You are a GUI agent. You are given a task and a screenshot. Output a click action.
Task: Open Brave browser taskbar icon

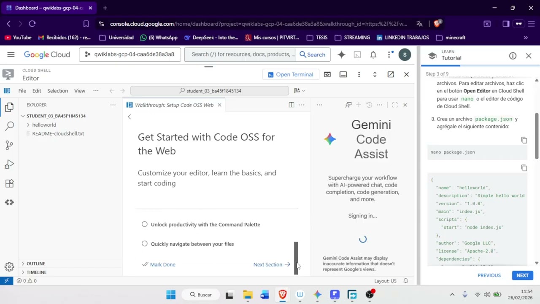coord(282,295)
